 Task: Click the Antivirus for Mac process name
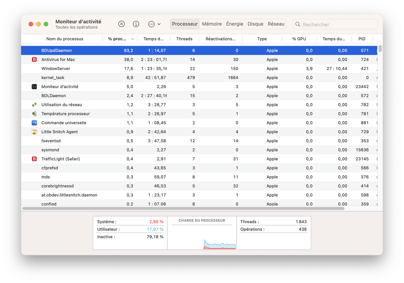58,60
